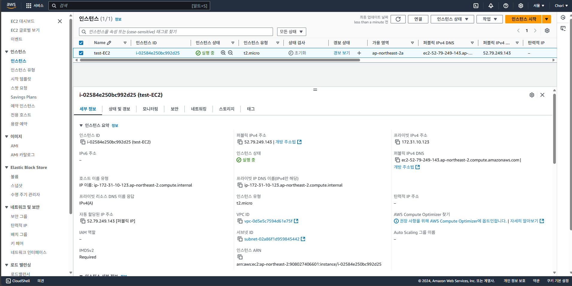Launch CloudShell from top bar icon
This screenshot has height=286, width=572.
pos(476,6)
